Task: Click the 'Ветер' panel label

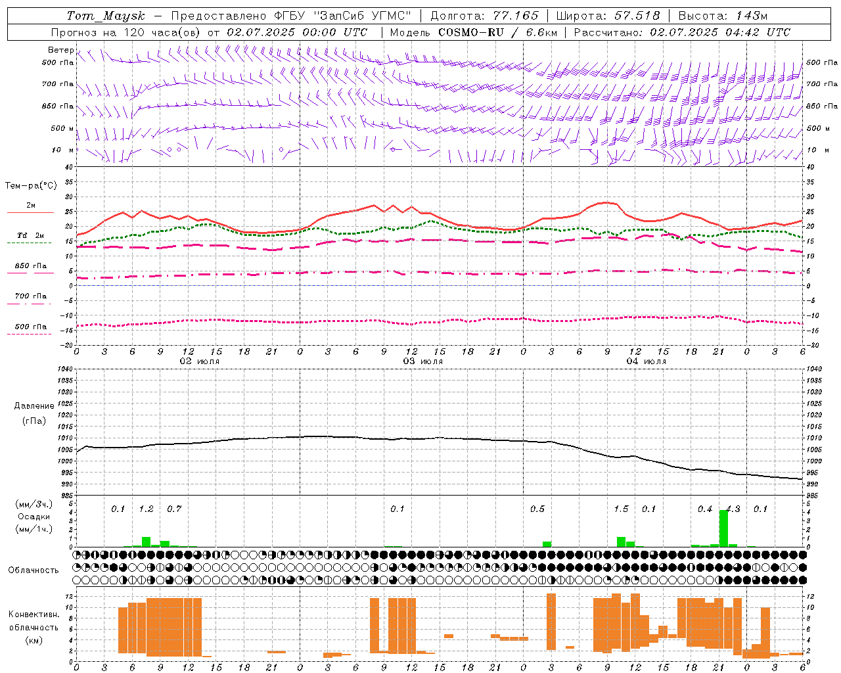Action: [x=61, y=50]
